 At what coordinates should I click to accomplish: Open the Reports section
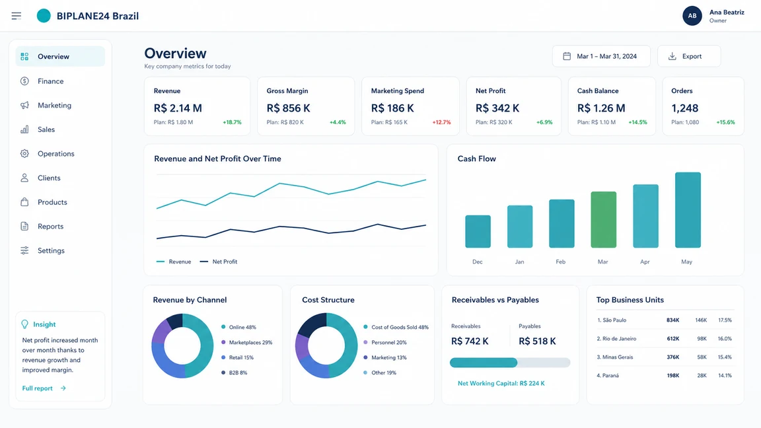coord(60,226)
